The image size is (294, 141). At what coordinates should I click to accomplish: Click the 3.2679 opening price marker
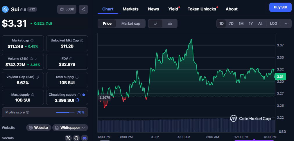pyautogui.click(x=105, y=97)
